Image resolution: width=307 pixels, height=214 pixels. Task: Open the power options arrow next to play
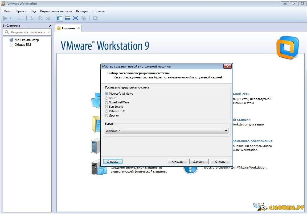11,18
